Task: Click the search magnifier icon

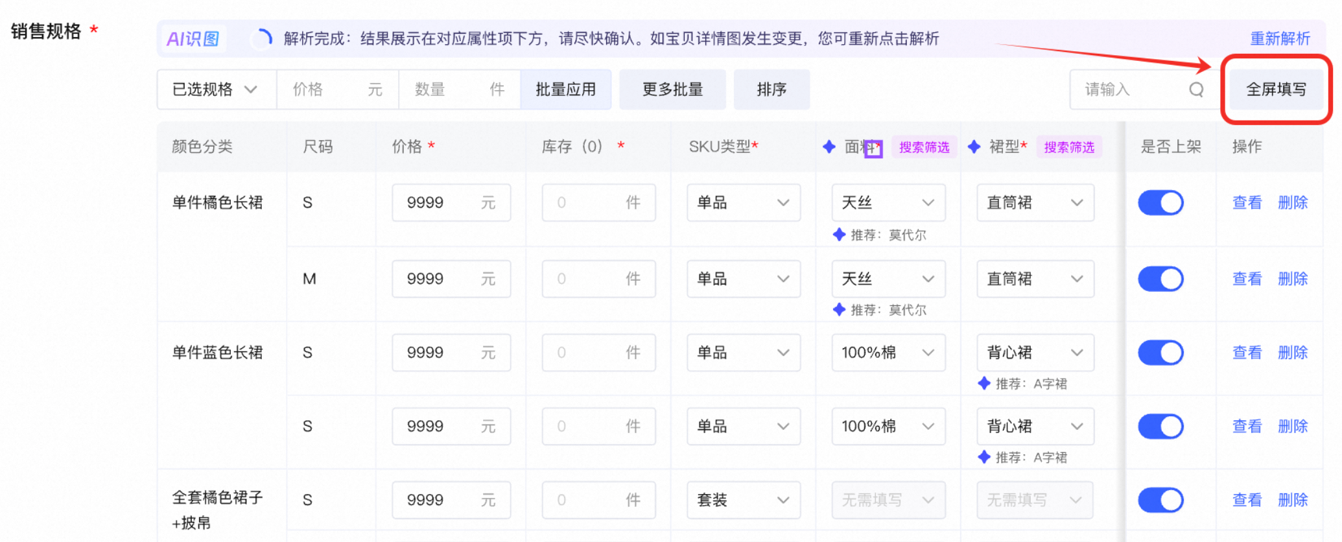Action: pos(1196,89)
